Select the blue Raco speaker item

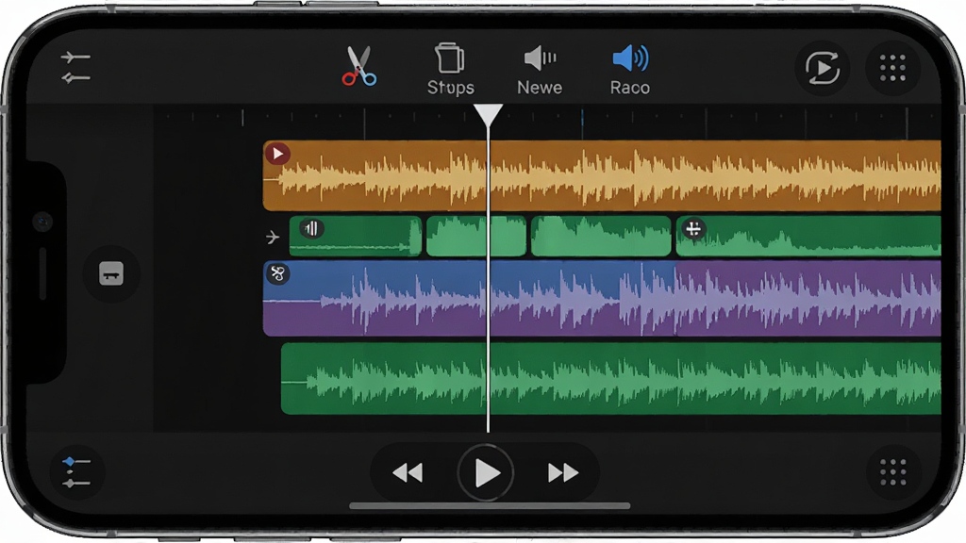[x=629, y=70]
